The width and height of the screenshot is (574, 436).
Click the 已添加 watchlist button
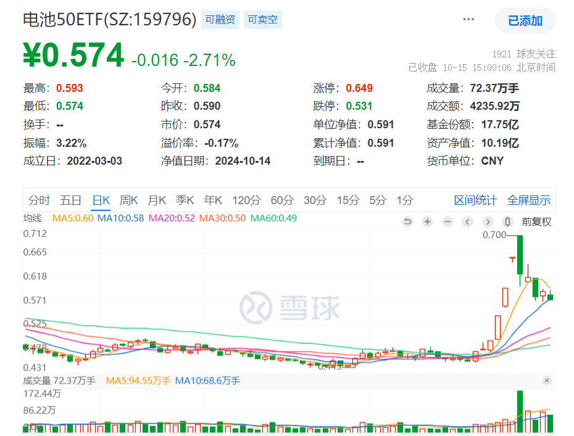coord(525,20)
